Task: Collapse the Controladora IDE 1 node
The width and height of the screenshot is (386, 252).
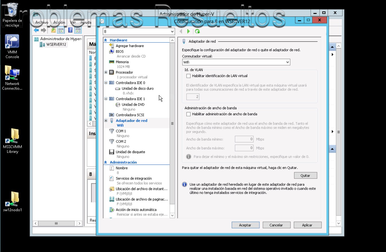Action: point(106,99)
